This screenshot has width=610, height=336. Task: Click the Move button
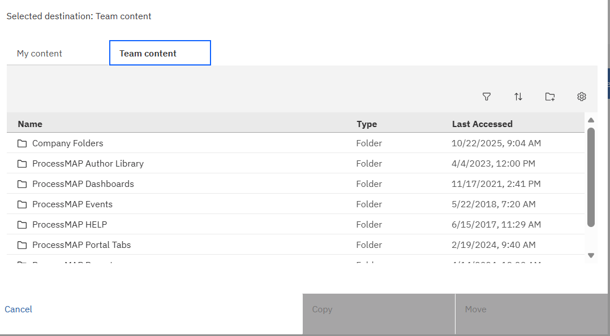pos(531,313)
